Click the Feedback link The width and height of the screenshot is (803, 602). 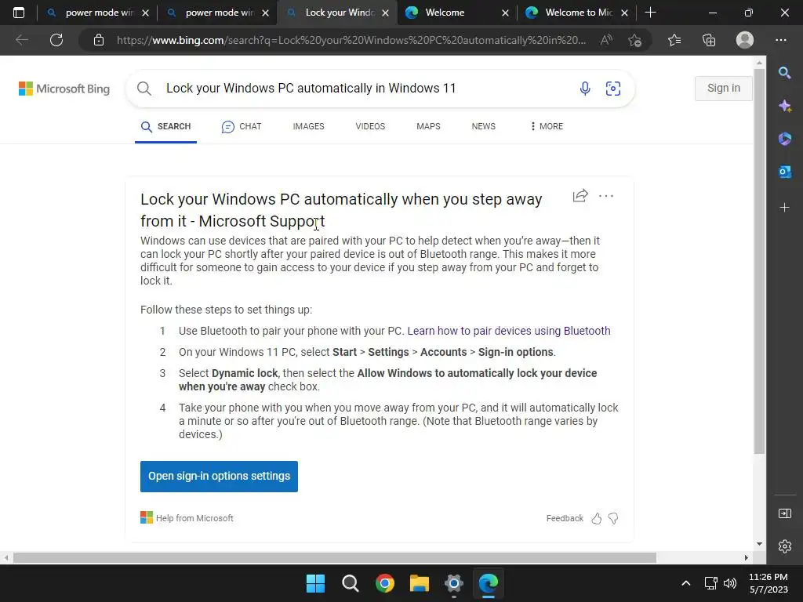(x=565, y=519)
